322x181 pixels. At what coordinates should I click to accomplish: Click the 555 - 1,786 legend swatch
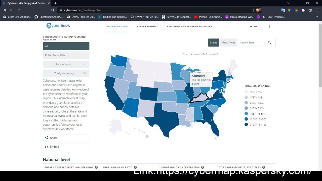[x=246, y=92]
